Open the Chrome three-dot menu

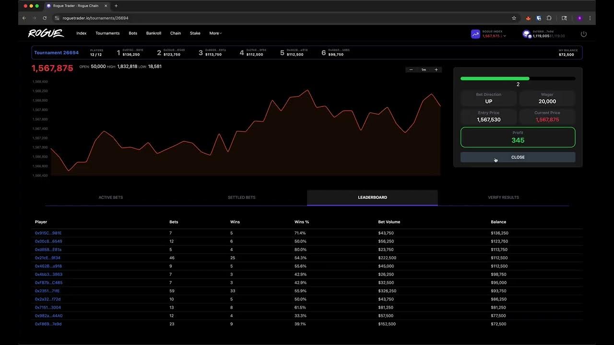pos(590,18)
